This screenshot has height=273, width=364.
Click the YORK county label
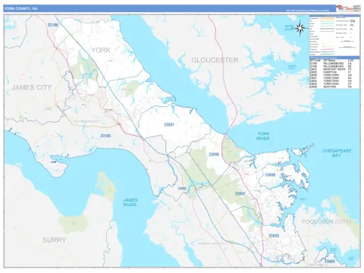click(101, 50)
